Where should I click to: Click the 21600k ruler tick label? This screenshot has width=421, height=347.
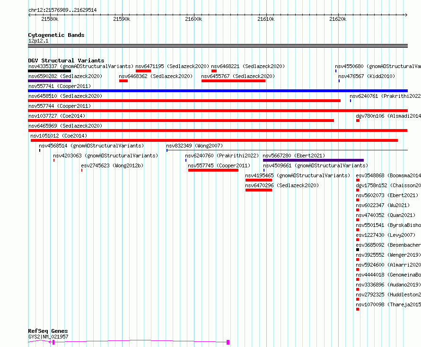193,19
